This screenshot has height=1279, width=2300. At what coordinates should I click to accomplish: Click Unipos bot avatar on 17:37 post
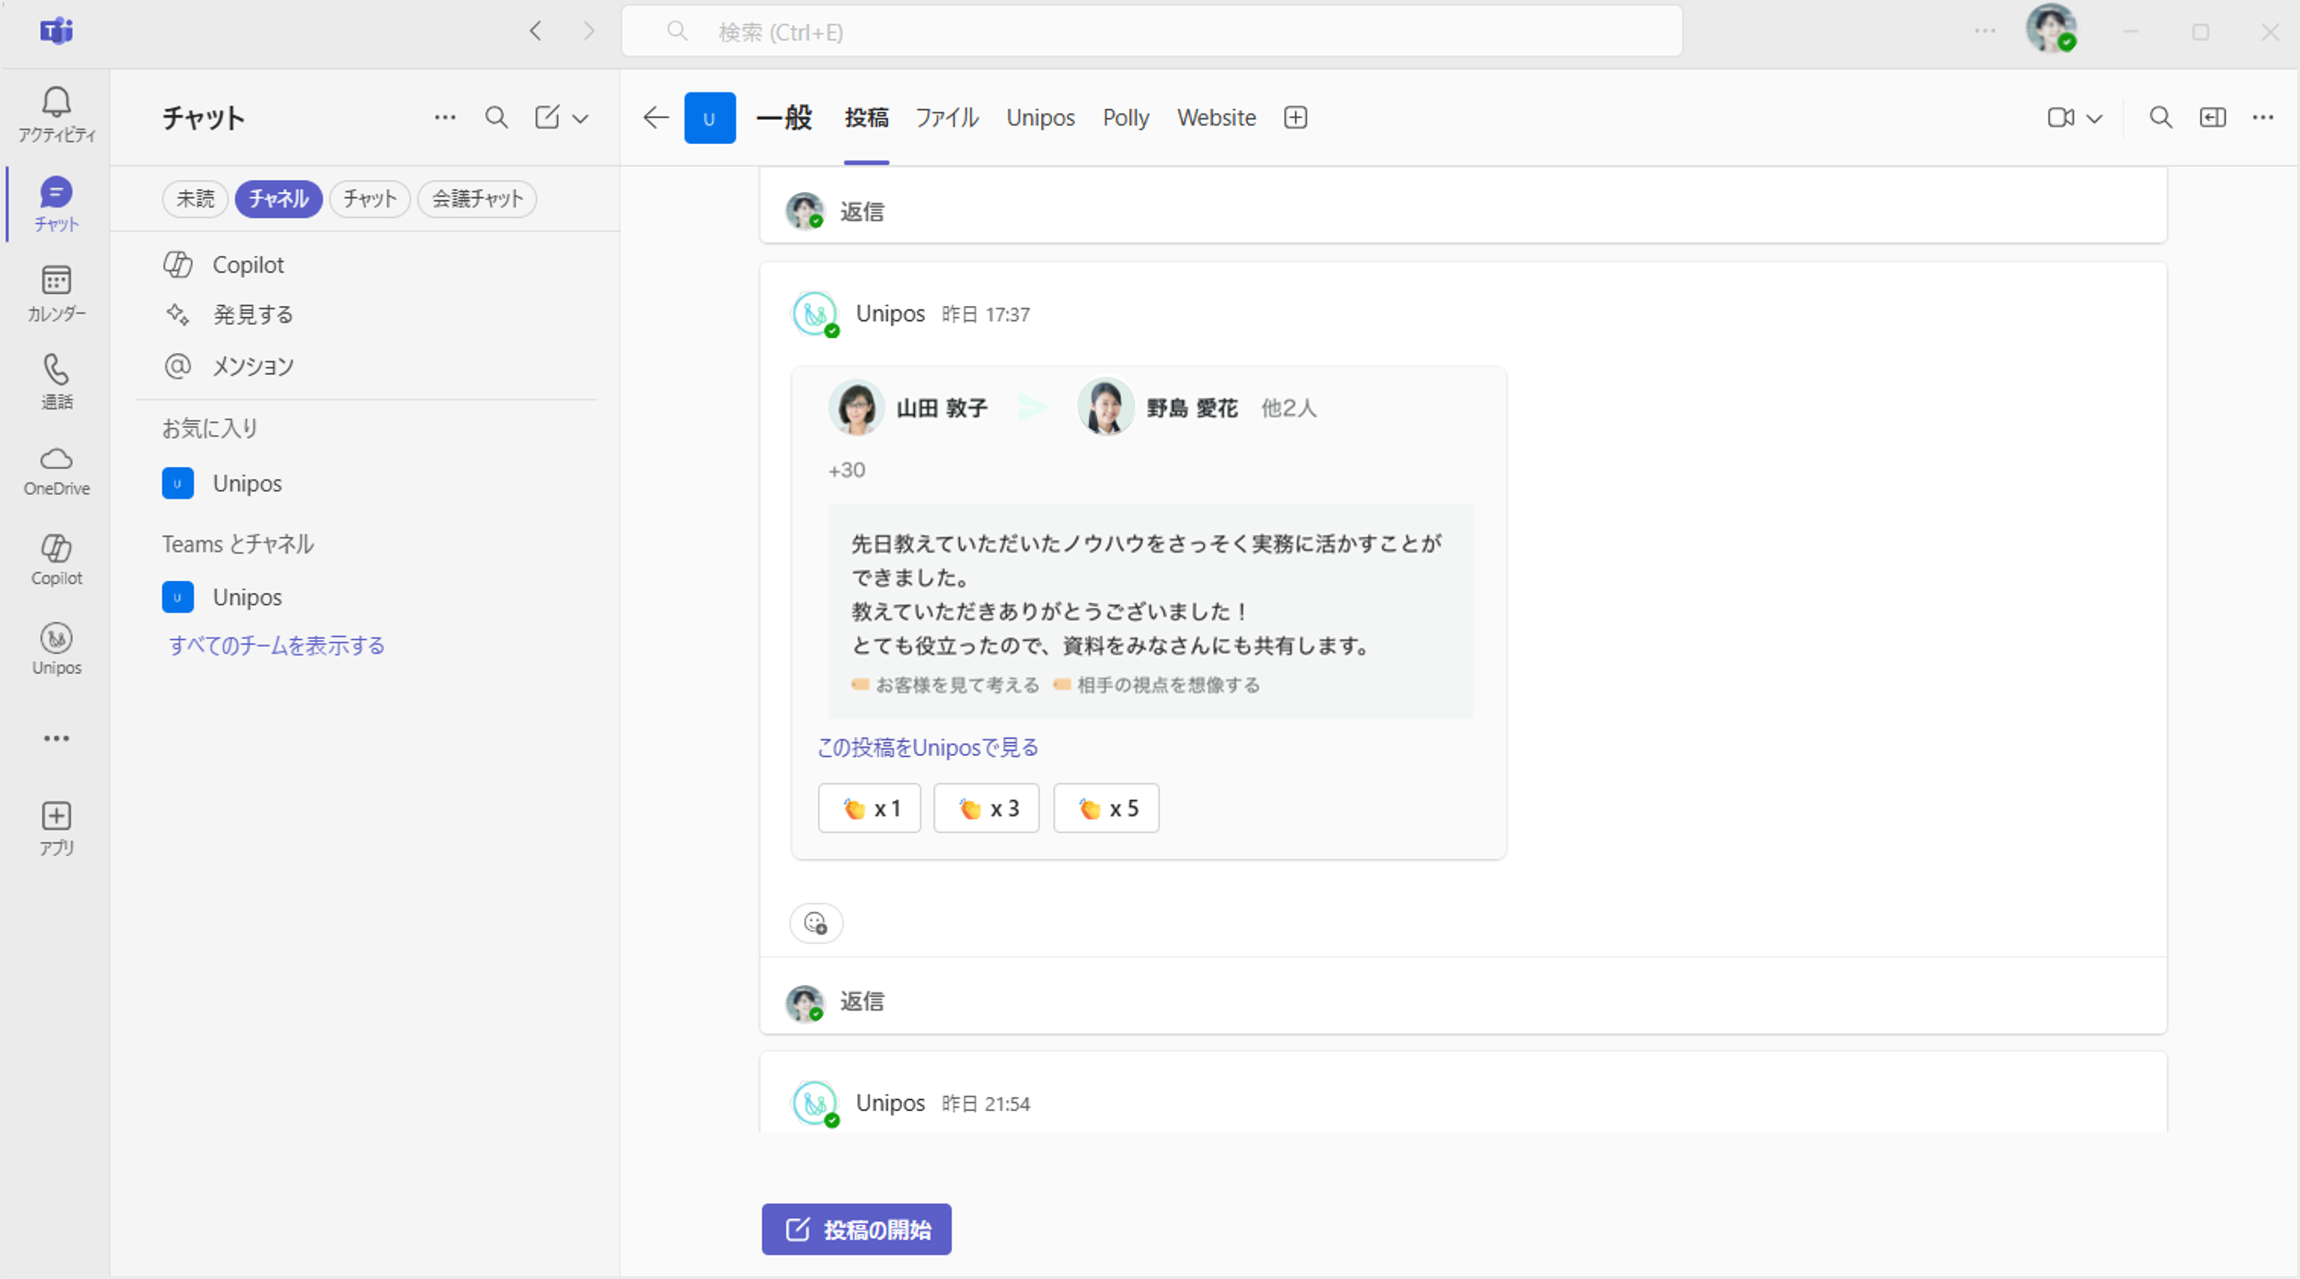click(814, 314)
